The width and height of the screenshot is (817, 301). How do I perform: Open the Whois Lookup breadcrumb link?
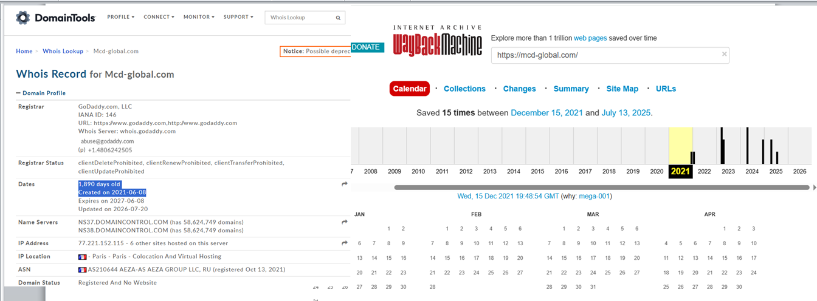click(63, 51)
